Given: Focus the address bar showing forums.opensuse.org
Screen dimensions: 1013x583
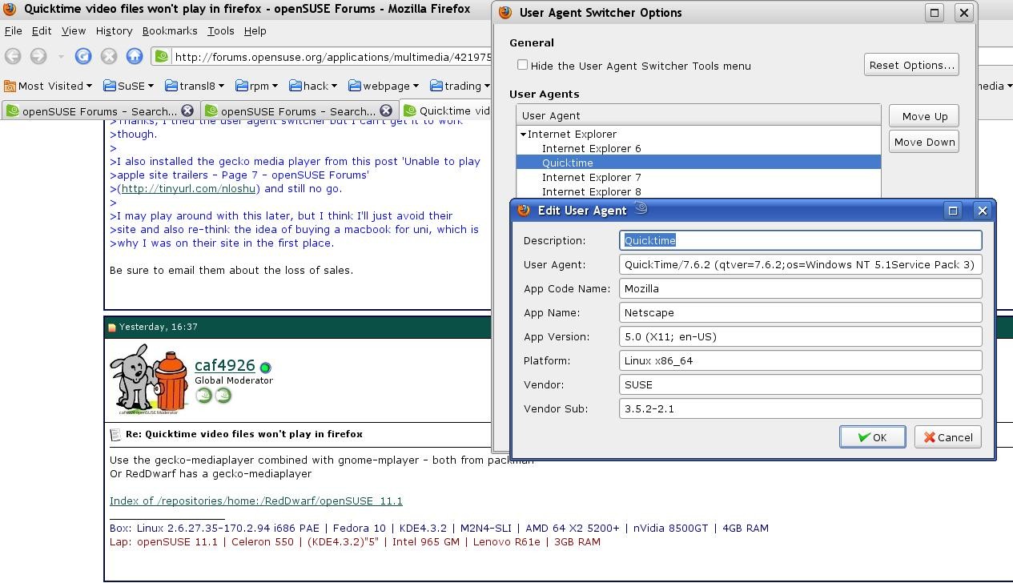Looking at the screenshot, I should tap(332, 57).
